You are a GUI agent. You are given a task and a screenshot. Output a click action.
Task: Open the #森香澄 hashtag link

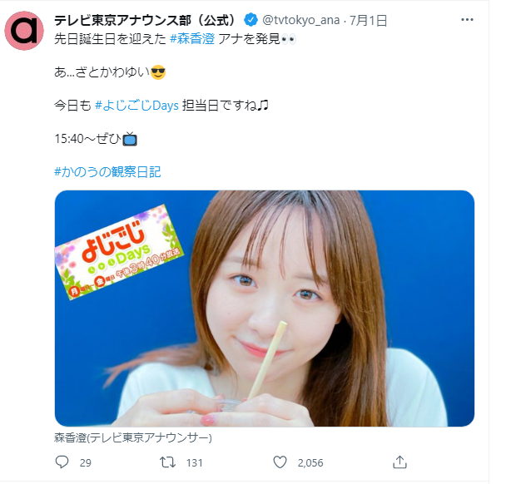pos(192,39)
